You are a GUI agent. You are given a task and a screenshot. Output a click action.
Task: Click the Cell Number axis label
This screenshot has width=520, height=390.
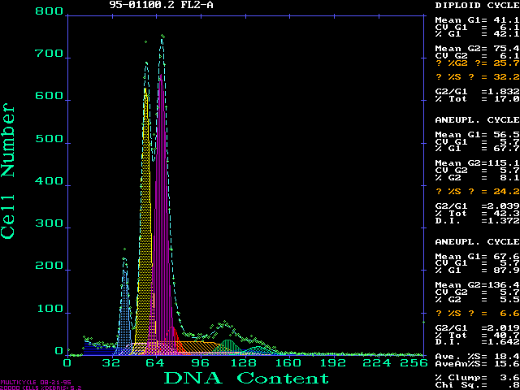pos(8,172)
